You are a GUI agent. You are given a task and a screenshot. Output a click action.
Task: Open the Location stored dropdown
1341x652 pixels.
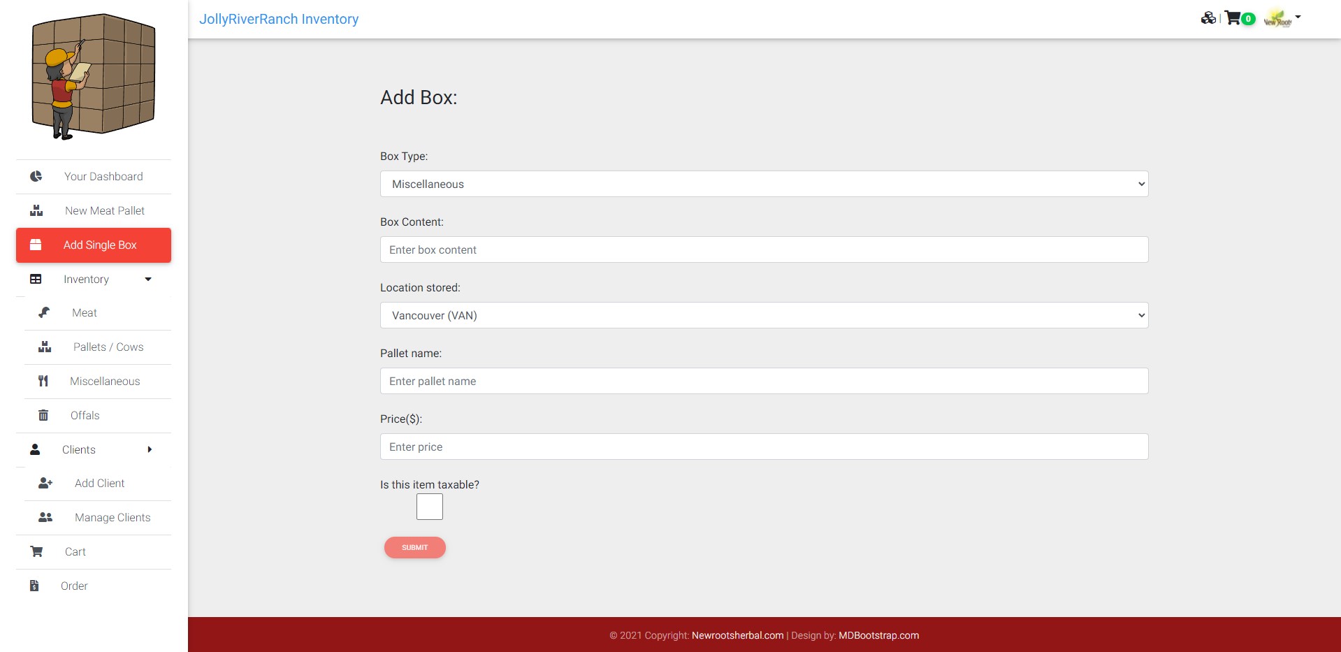[764, 315]
